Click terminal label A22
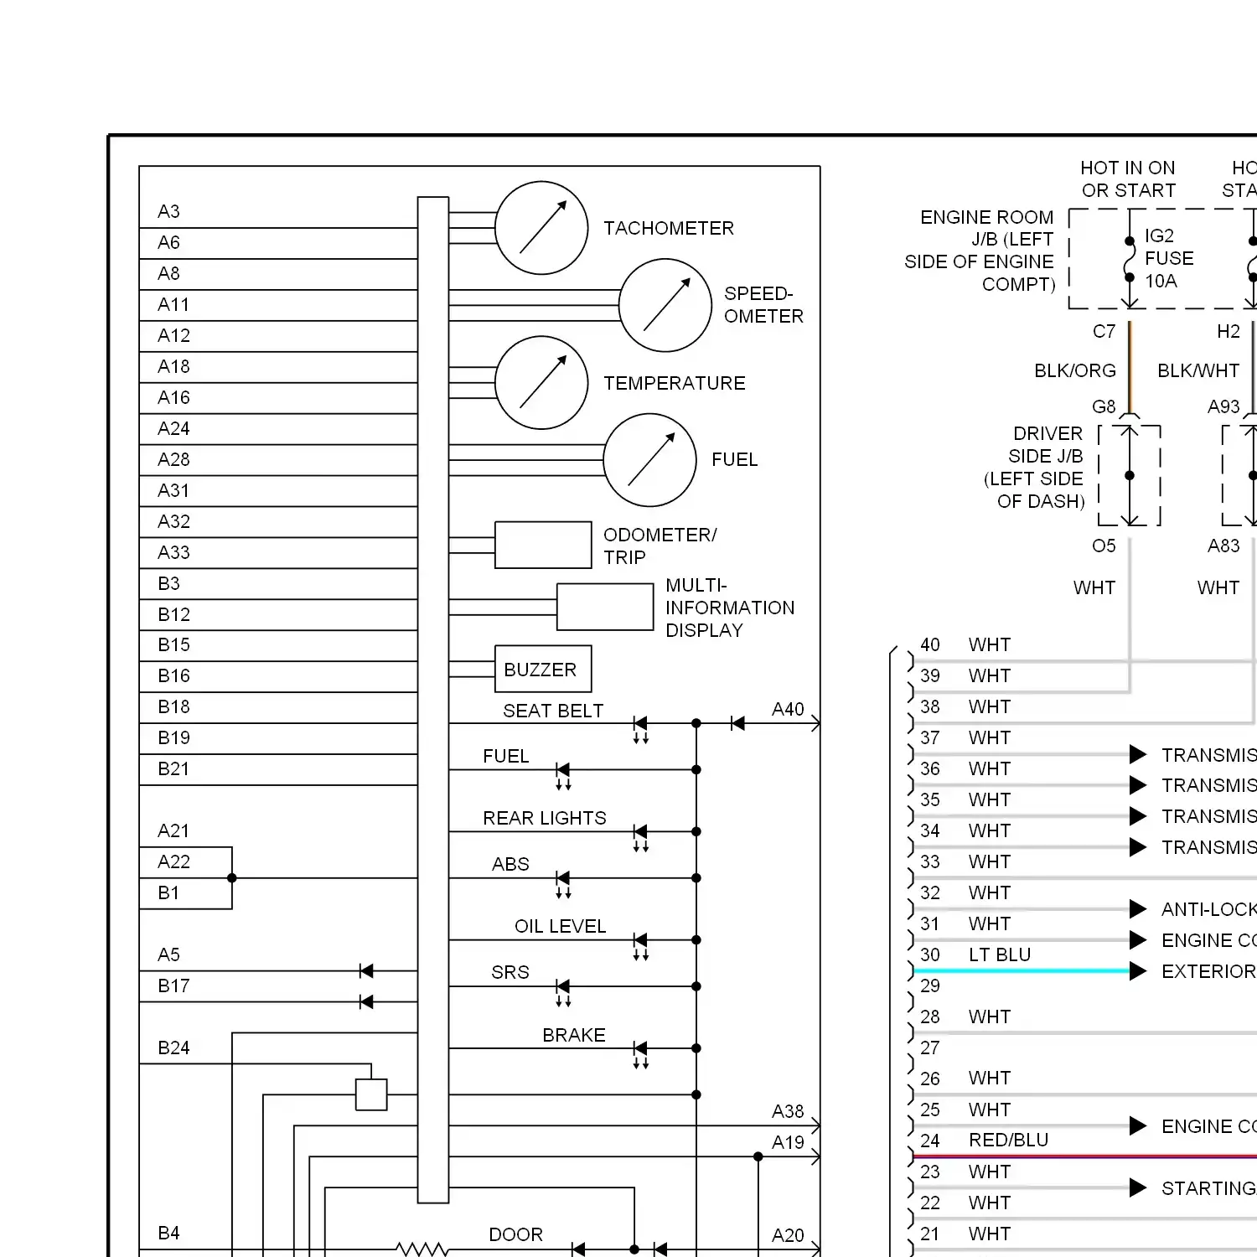The width and height of the screenshot is (1257, 1257). [x=173, y=861]
